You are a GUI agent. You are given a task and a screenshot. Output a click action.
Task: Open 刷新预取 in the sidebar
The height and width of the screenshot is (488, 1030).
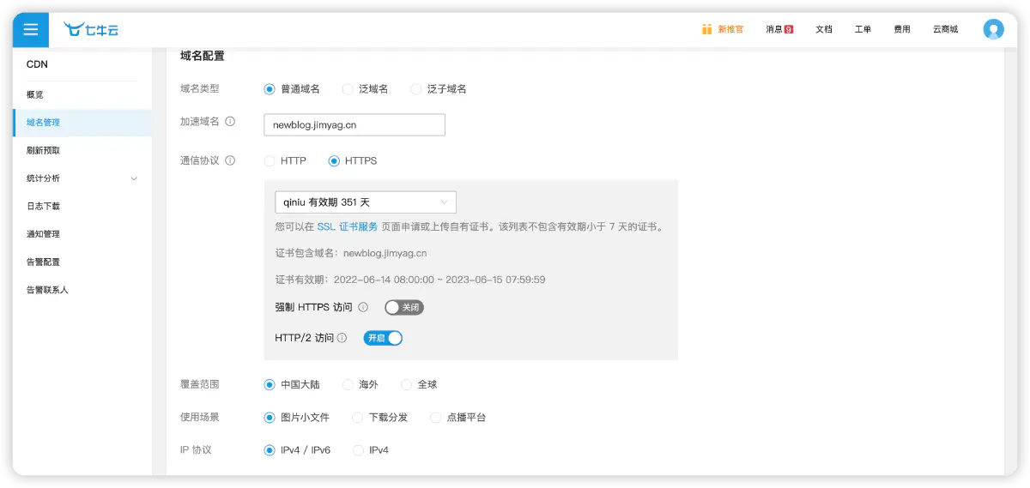(x=43, y=150)
